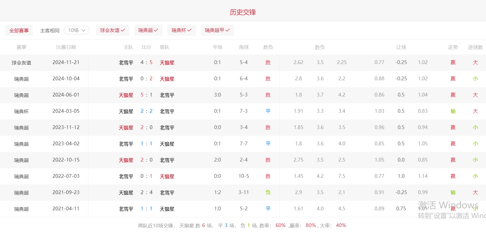Click the 输 trend mark on 2024-03-05 row

tap(453, 111)
